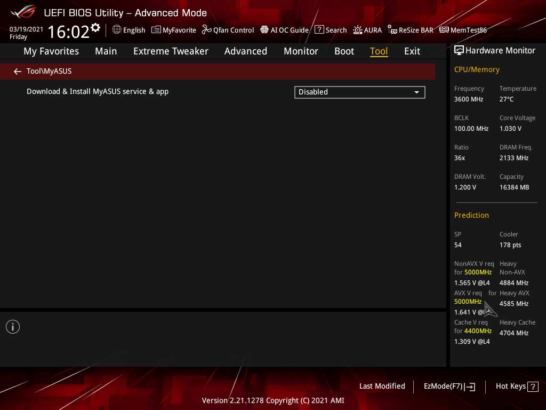Select the Tool tab
Screen dimensions: 546x410
point(379,51)
